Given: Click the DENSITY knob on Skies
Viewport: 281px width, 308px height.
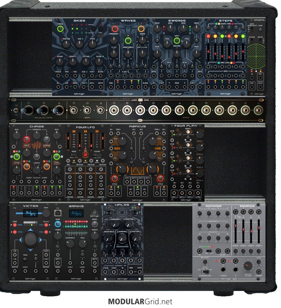Looking at the screenshot, I should [73, 62].
